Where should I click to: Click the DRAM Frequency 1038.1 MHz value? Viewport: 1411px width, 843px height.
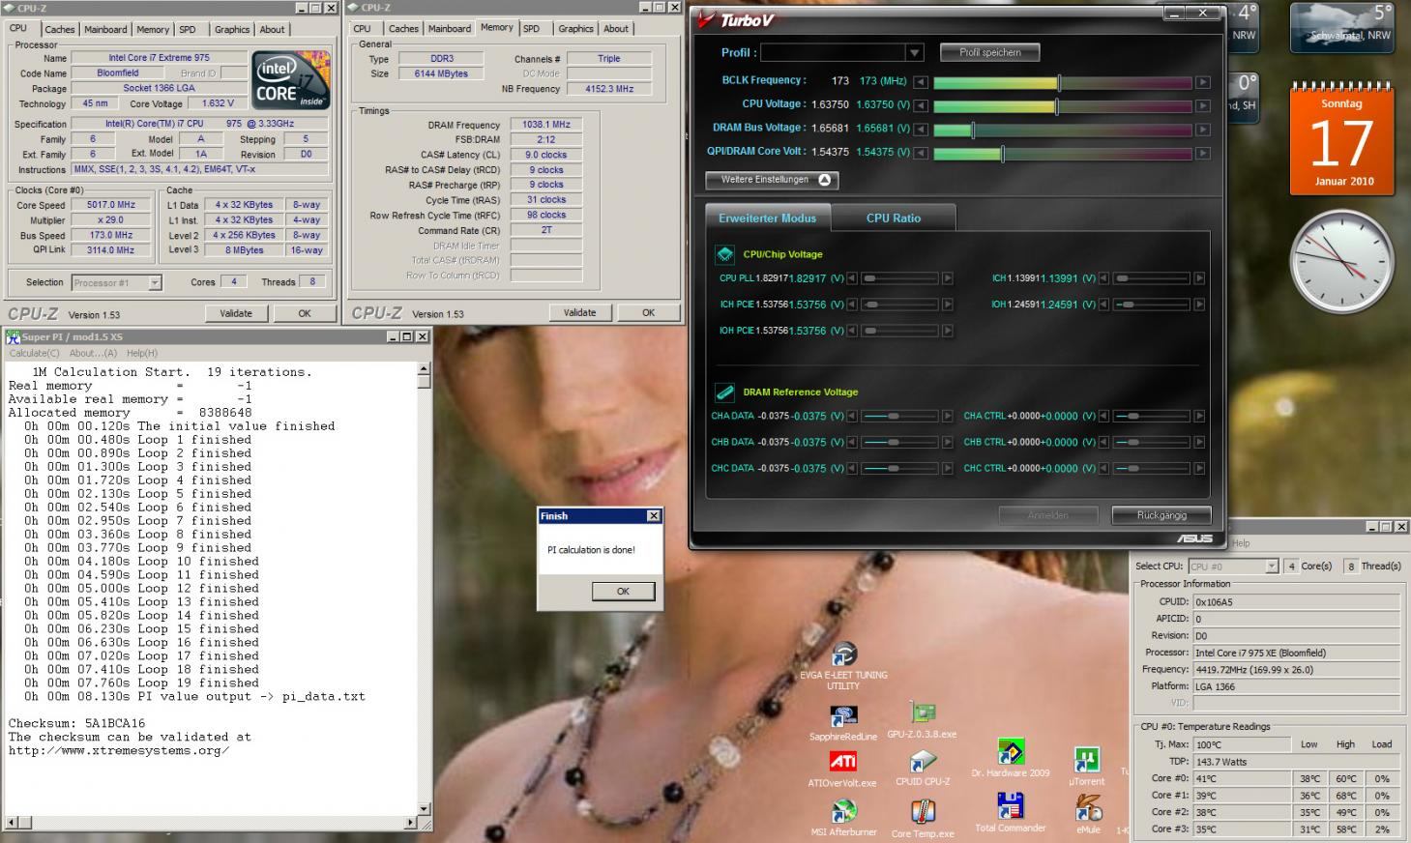[546, 125]
